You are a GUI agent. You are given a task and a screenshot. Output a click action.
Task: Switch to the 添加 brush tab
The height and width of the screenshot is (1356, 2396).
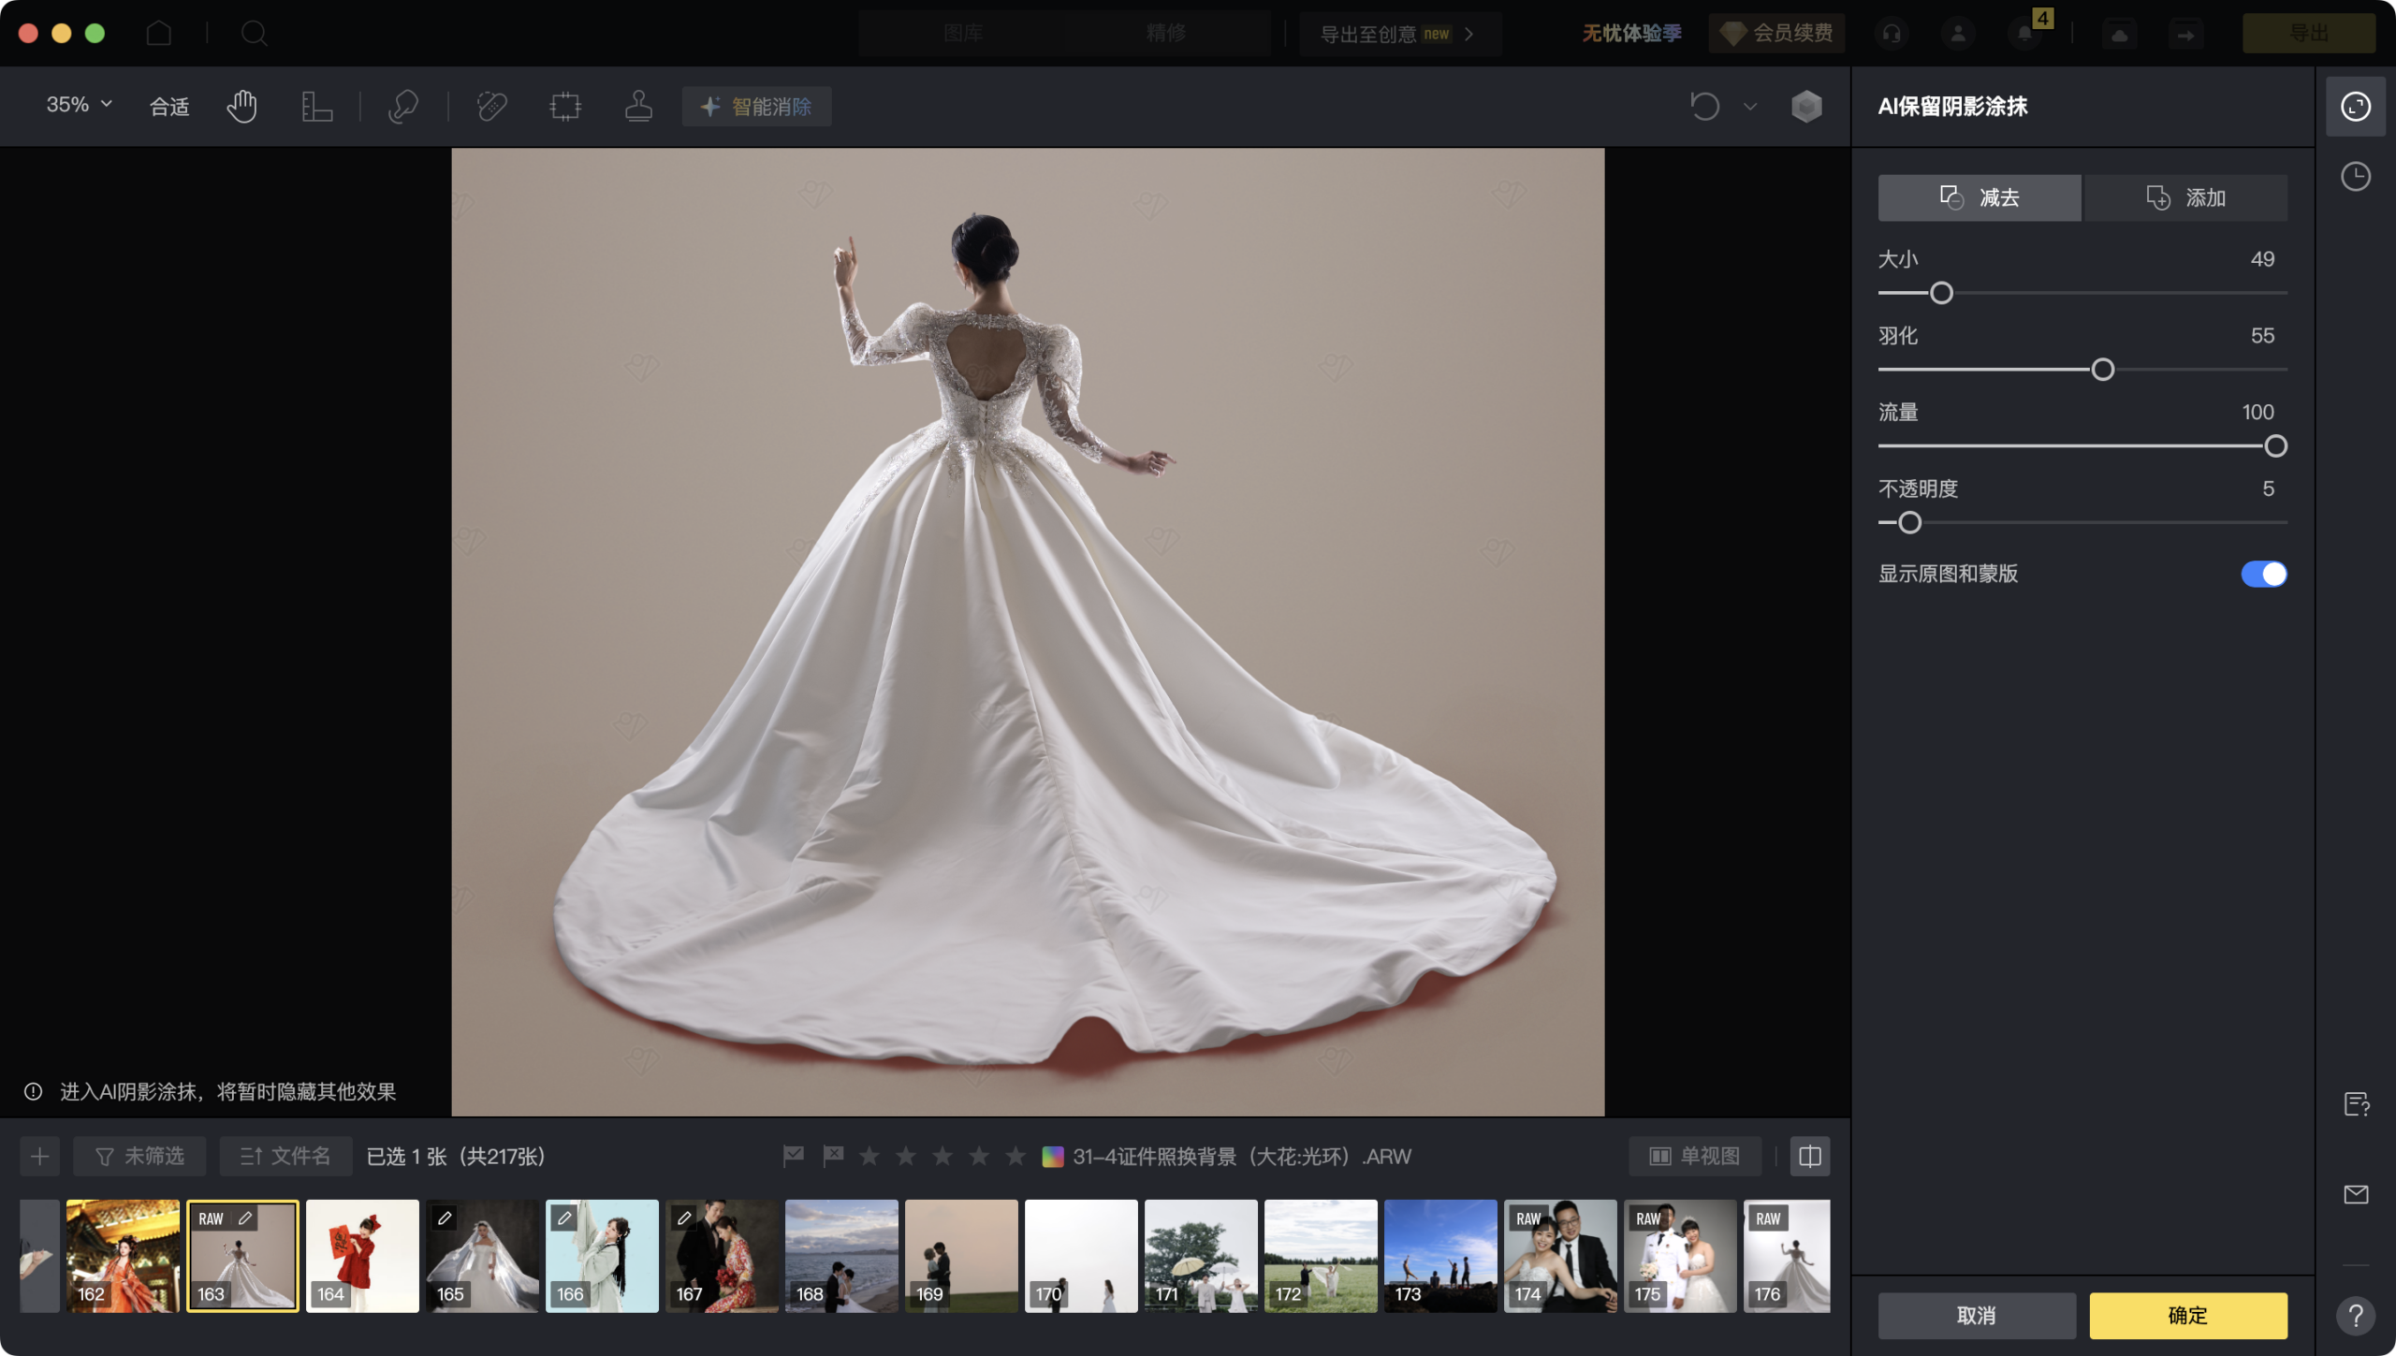[2185, 197]
